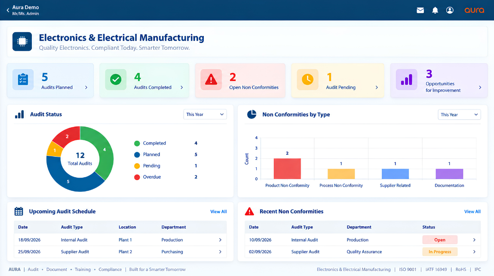The width and height of the screenshot is (494, 276).
Task: Click IATF 16949 in the footer
Action: (436, 270)
